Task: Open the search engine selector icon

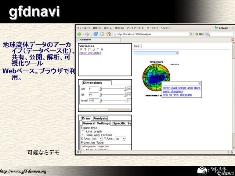Action: point(208,34)
